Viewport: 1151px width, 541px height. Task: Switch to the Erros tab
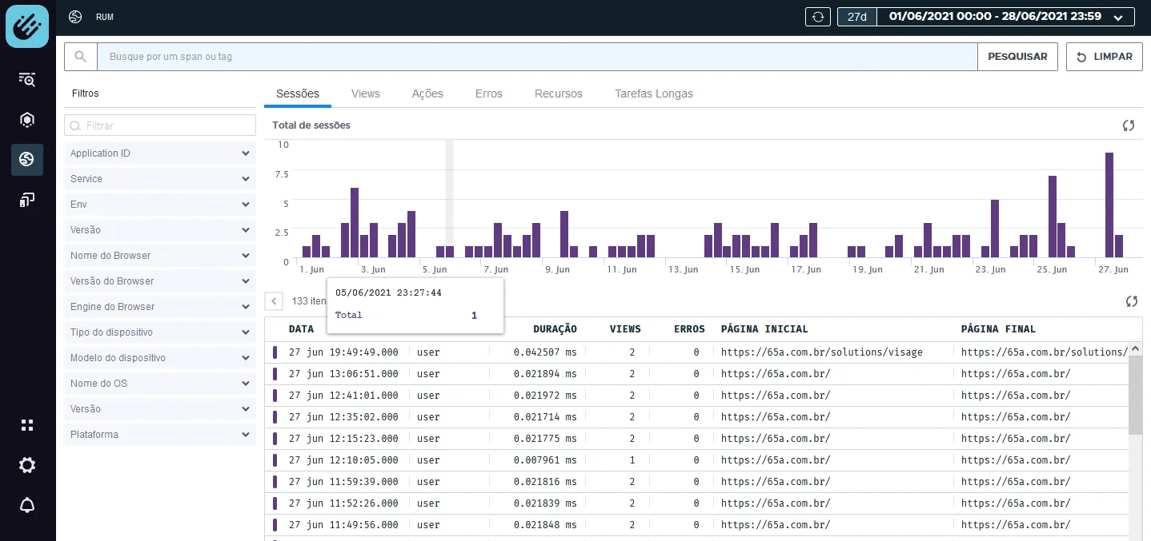point(489,93)
